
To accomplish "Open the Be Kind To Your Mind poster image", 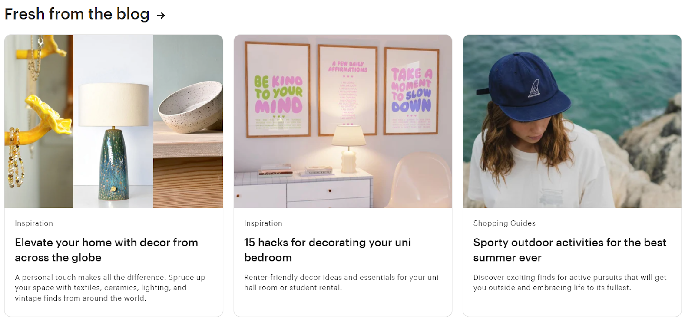I will pos(278,90).
